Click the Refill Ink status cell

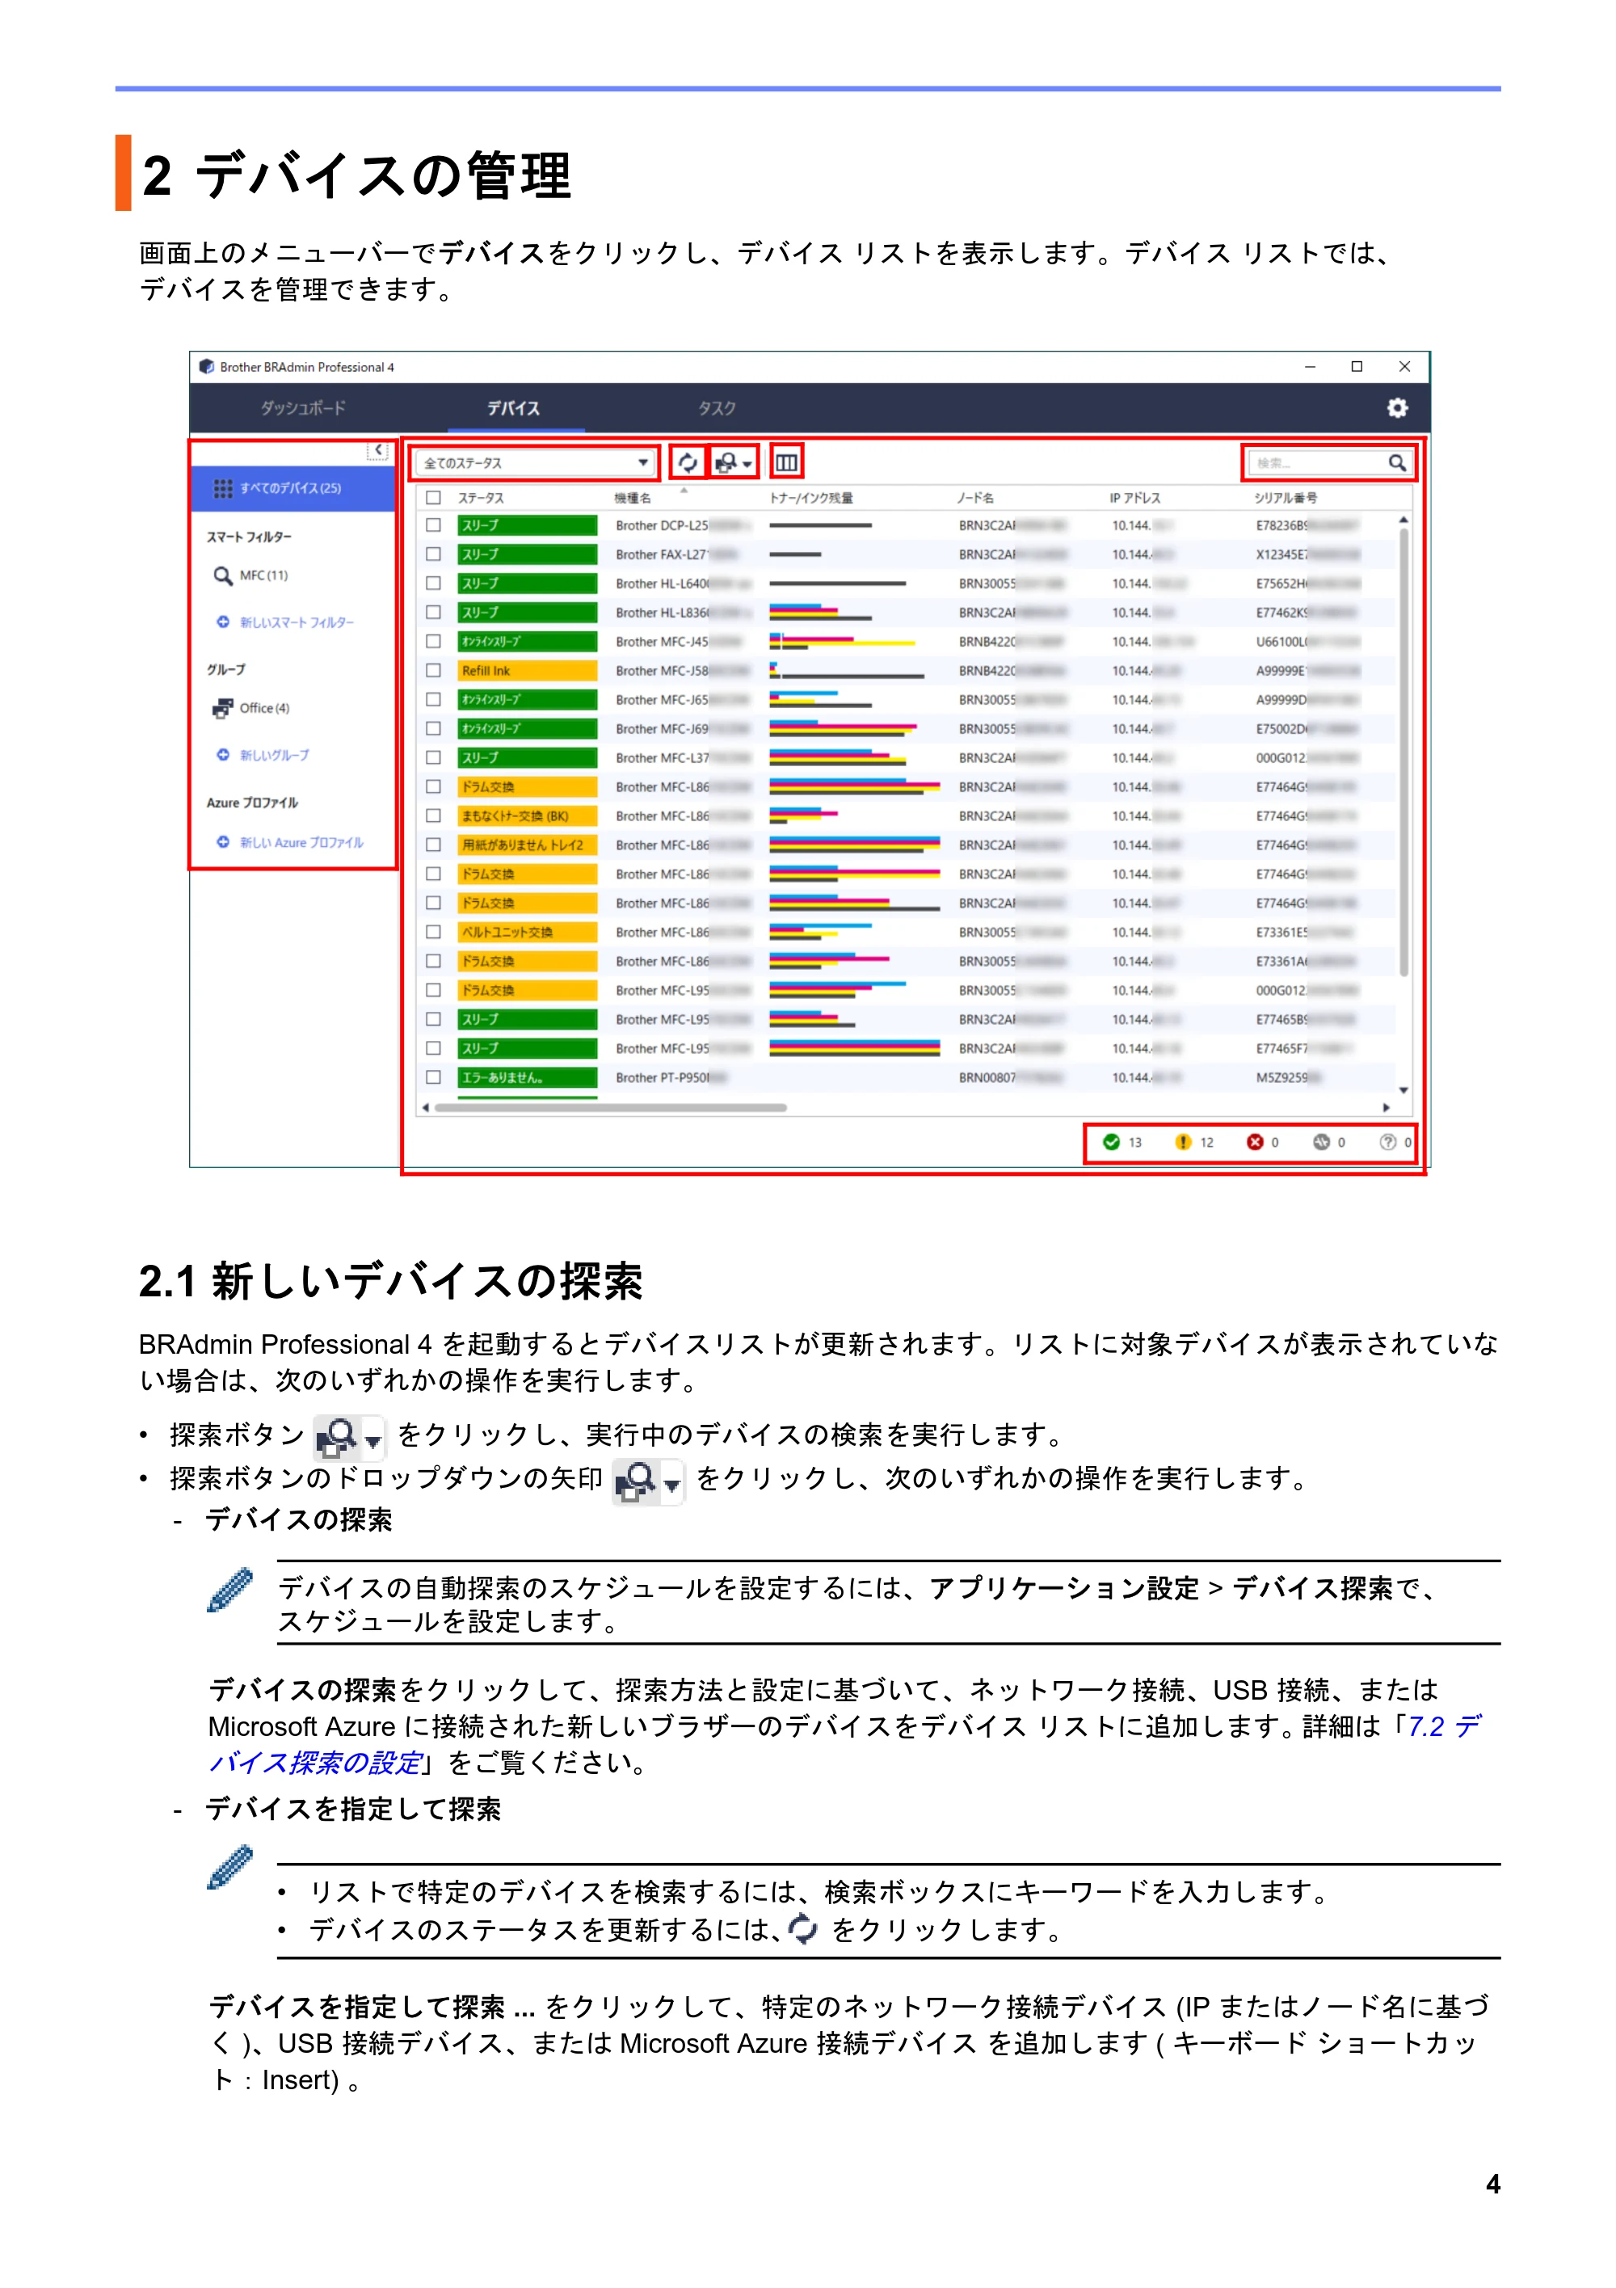click(527, 671)
